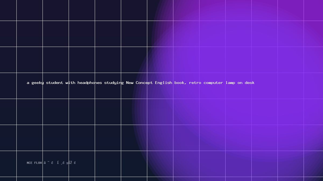Image resolution: width=323 pixels, height=181 pixels.
Task: Click the word "studying" in the caption
Action: point(114,83)
